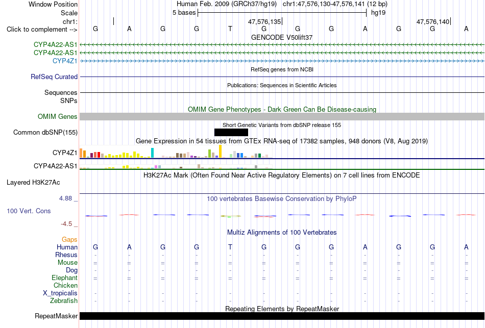Click the T base in the Human alignment row
The image size is (485, 328).
tap(230, 247)
